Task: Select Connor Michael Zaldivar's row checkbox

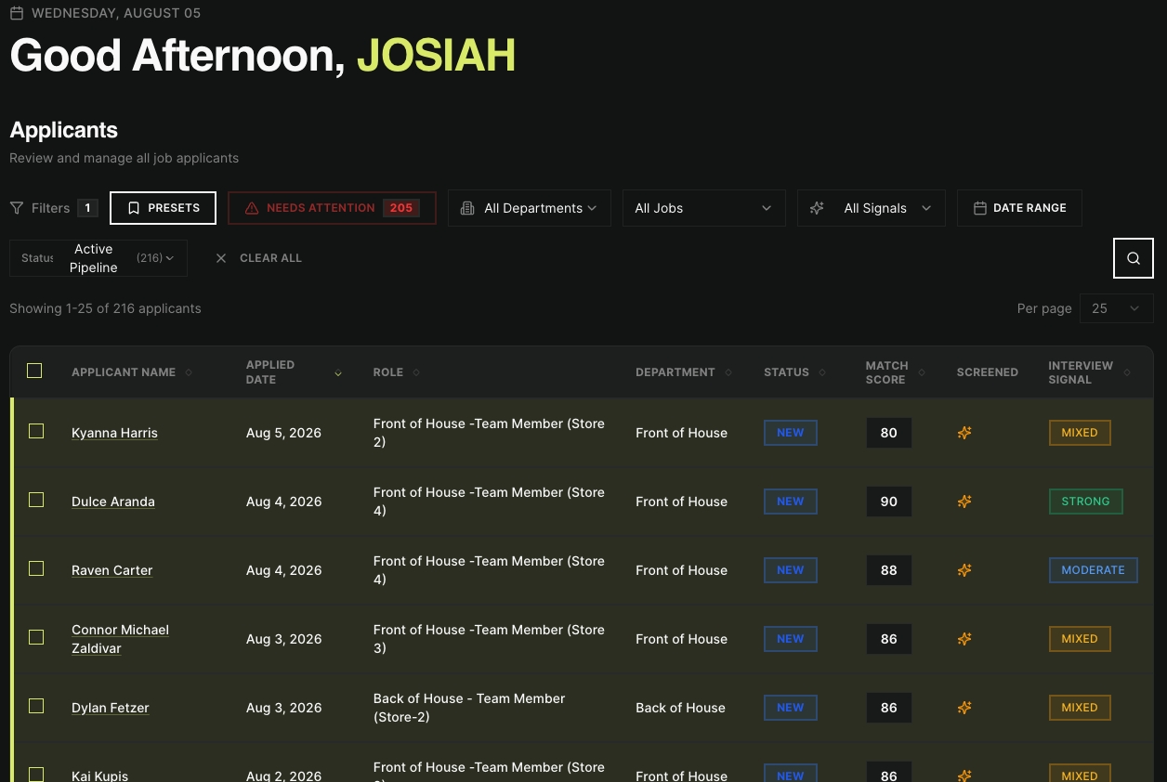Action: pos(36,637)
